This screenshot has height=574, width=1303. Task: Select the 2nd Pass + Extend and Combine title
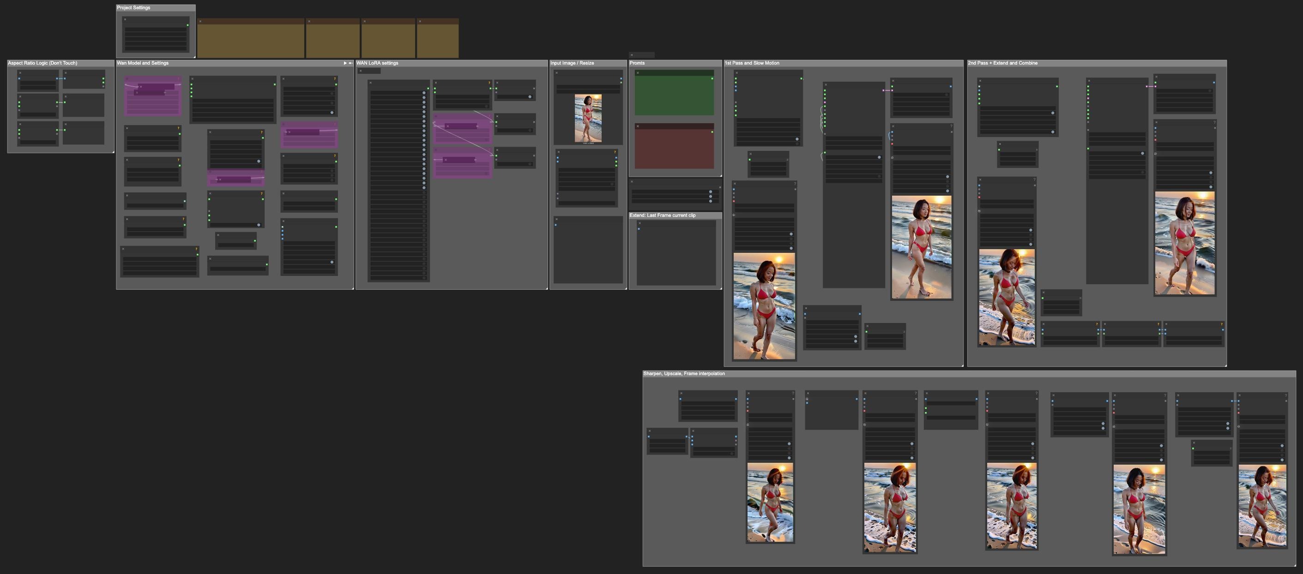pyautogui.click(x=1002, y=63)
